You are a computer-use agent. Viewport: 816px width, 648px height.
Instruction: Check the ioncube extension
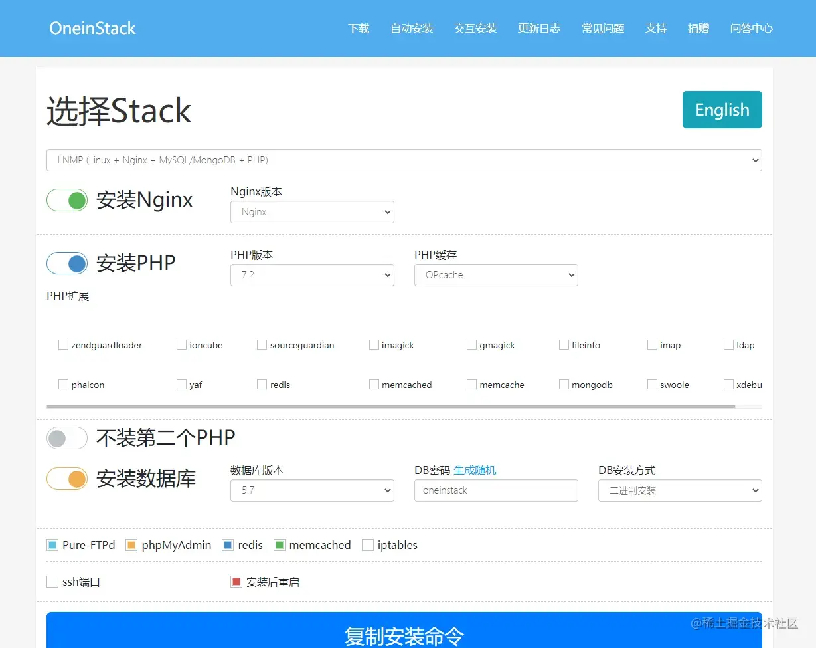pyautogui.click(x=181, y=345)
